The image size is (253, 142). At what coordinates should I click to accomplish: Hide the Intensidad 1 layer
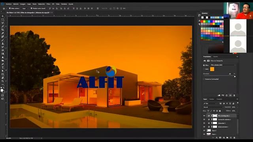pos(204,123)
